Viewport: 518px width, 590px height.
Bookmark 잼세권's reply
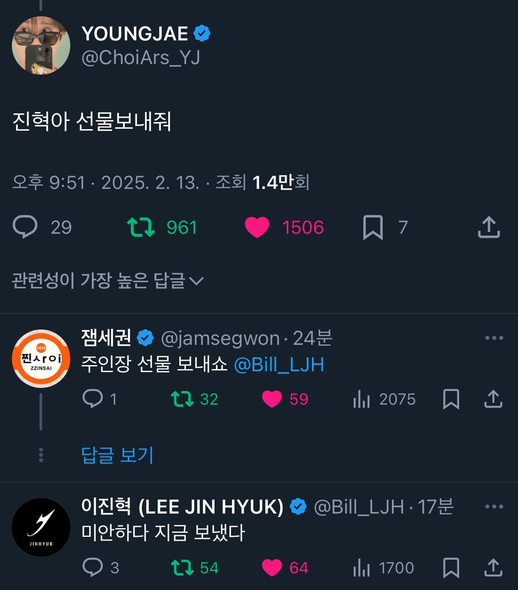point(451,399)
